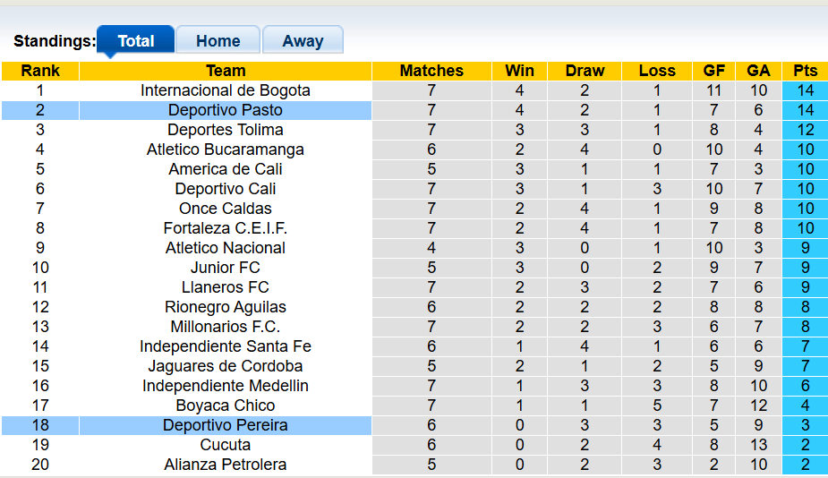Select the highlighted Deportivo Pereira row
Screen dimensions: 828x478
click(x=226, y=425)
